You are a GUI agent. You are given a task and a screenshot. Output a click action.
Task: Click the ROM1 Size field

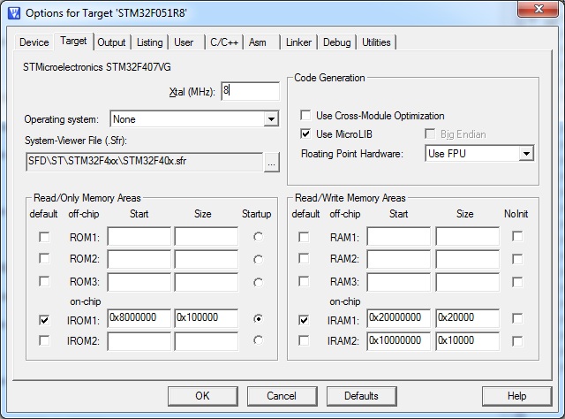click(206, 236)
